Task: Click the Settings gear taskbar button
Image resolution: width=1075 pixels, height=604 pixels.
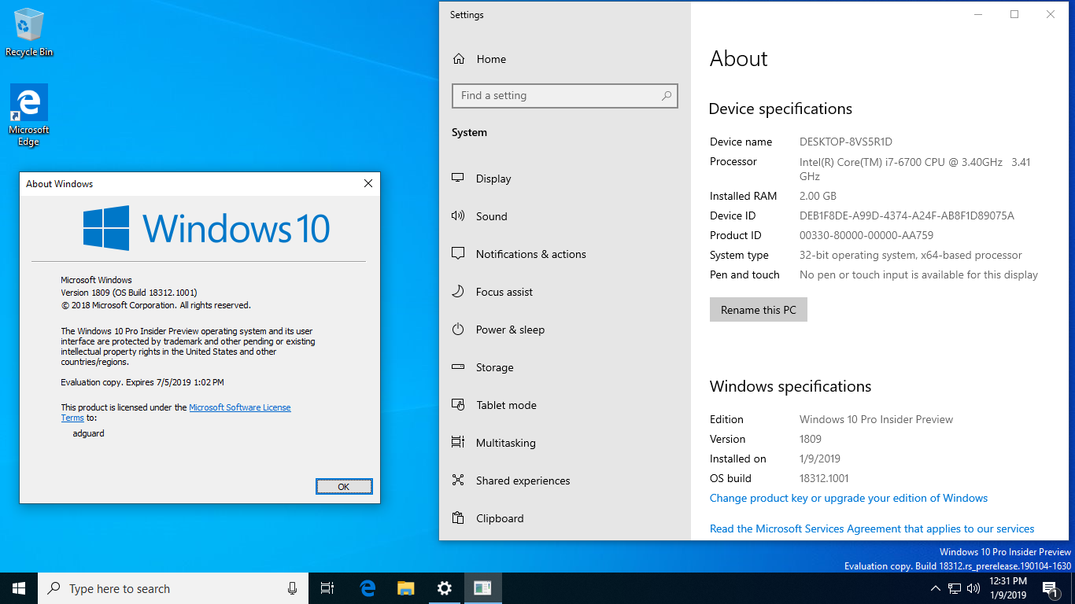Action: coord(444,588)
